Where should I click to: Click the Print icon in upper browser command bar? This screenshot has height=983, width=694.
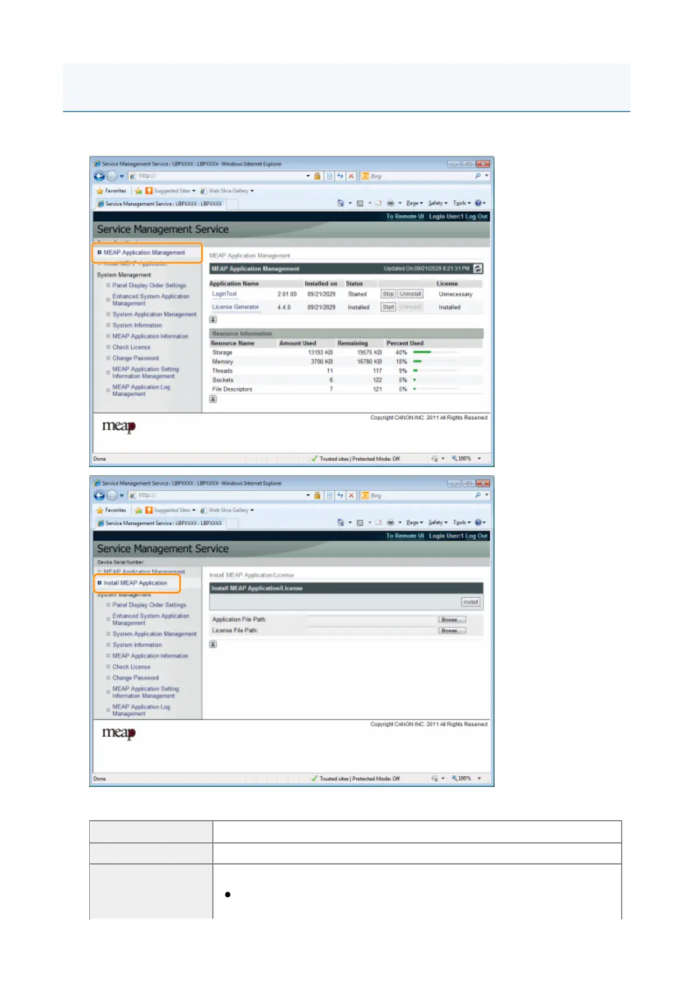pyautogui.click(x=390, y=203)
